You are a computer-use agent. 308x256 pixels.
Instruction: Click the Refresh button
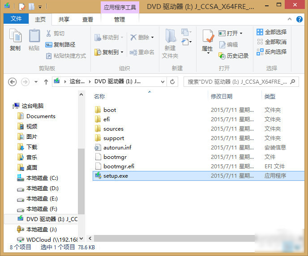click(x=172, y=81)
